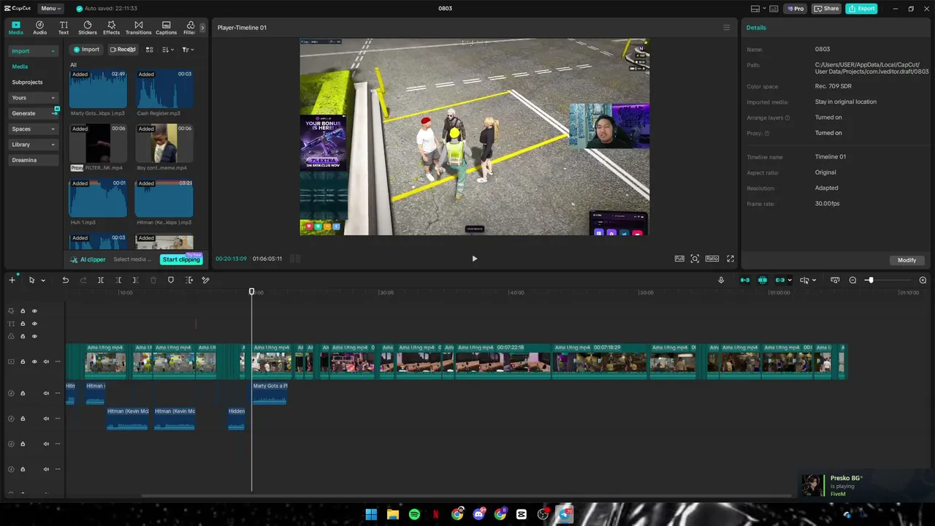Delete left of playhead with trim-left tool
The image size is (935, 526).
[118, 280]
